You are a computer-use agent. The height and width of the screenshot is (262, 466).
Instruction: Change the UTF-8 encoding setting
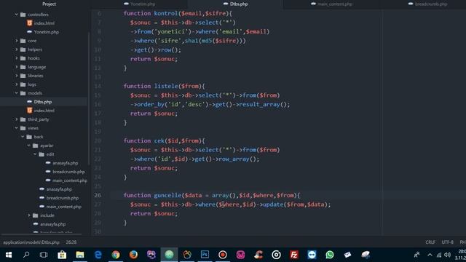(x=447, y=242)
